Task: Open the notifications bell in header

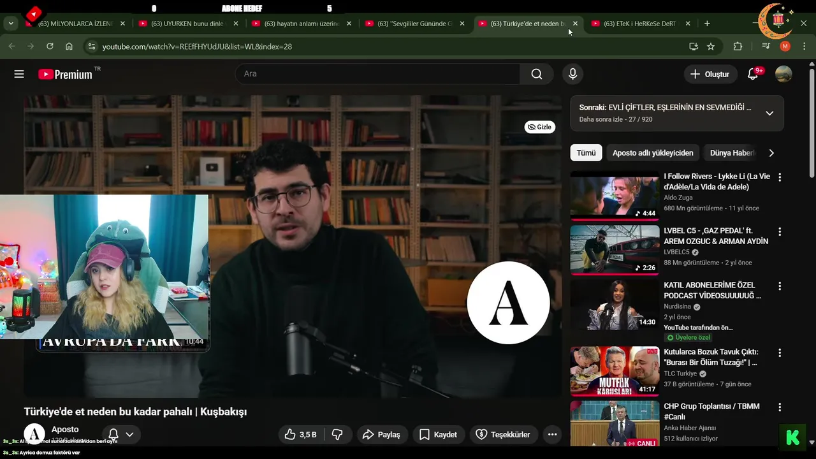Action: 753,74
